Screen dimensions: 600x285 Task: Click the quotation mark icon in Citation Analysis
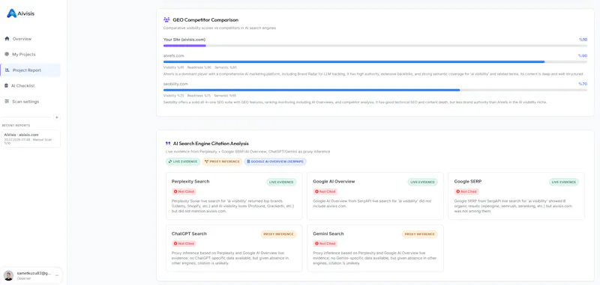(167, 144)
